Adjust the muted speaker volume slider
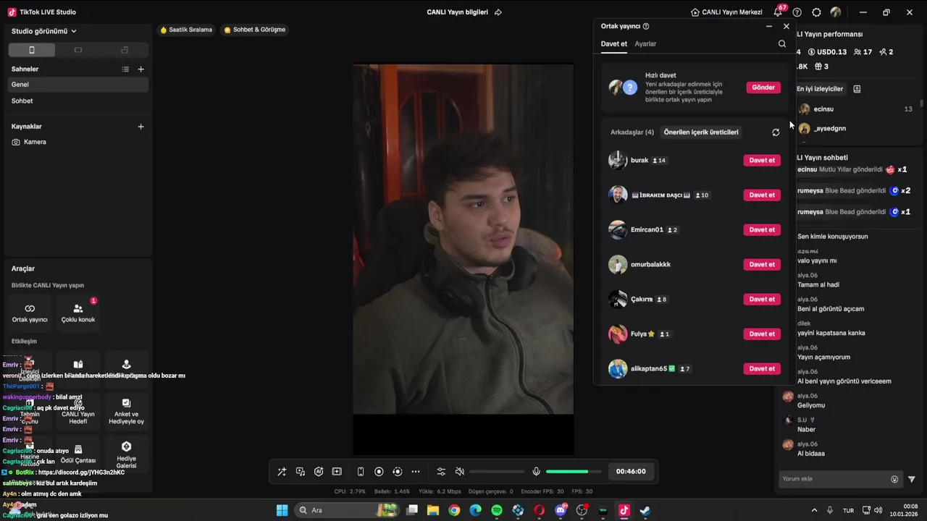Viewport: 927px width, 521px height. tap(497, 472)
